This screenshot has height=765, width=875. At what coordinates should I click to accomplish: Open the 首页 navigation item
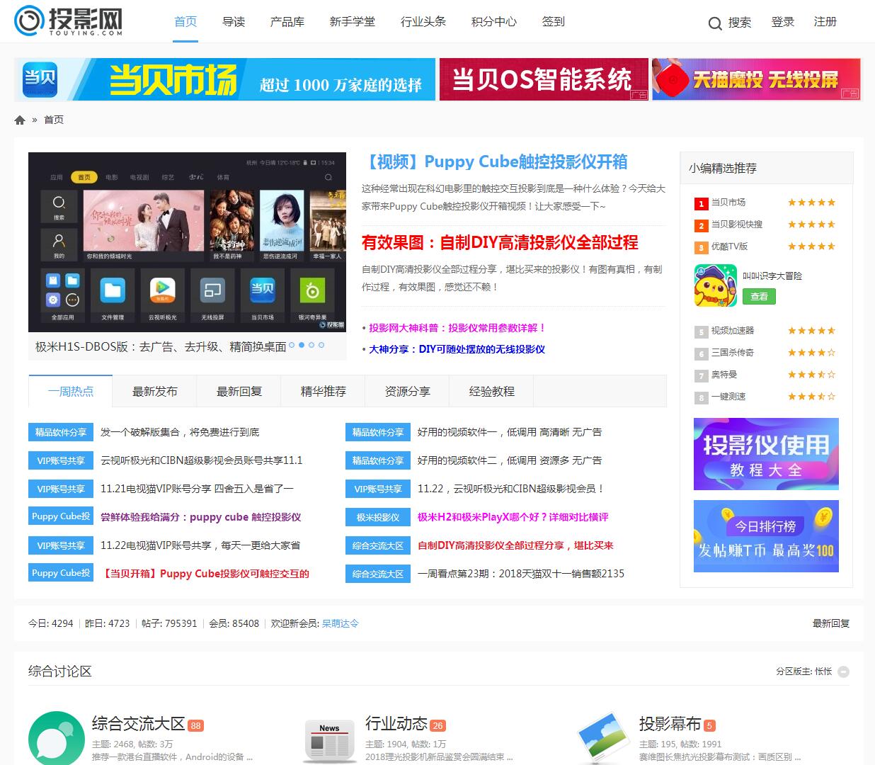coord(185,22)
